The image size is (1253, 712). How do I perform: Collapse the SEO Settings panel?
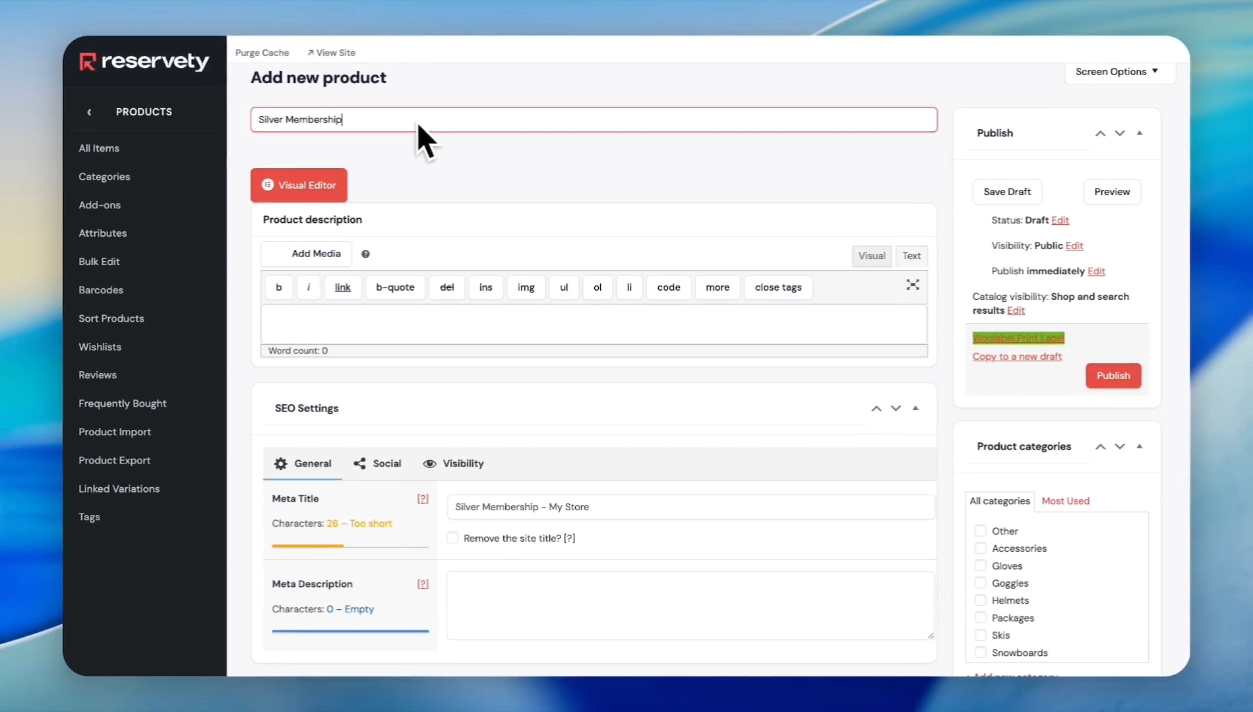915,408
